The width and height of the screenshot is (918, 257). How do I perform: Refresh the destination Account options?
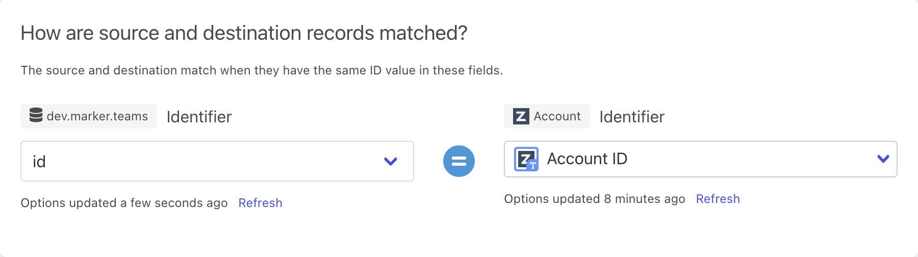pyautogui.click(x=718, y=199)
